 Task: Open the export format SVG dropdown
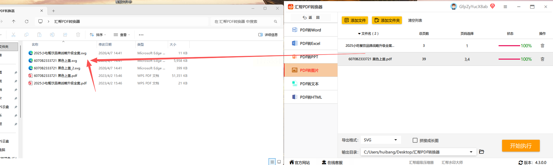pyautogui.click(x=381, y=140)
